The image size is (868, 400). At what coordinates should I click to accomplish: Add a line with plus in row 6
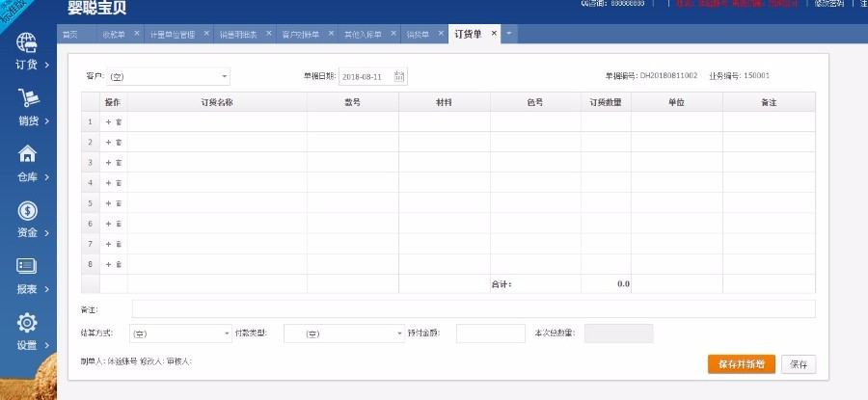108,224
